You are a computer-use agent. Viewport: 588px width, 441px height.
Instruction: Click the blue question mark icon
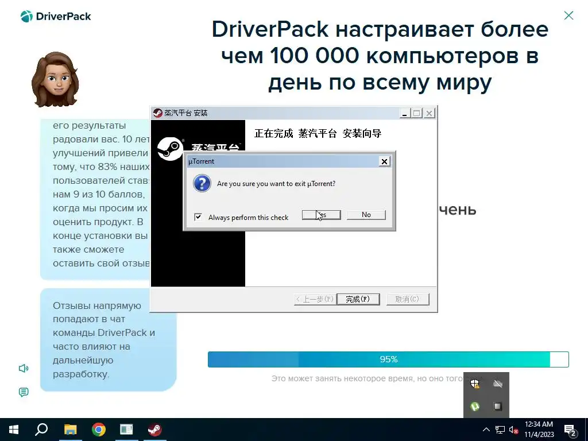coord(202,183)
